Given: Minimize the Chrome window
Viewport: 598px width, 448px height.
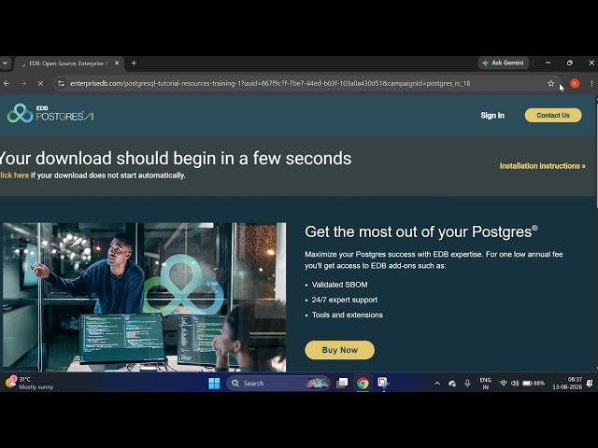Looking at the screenshot, I should pos(548,63).
